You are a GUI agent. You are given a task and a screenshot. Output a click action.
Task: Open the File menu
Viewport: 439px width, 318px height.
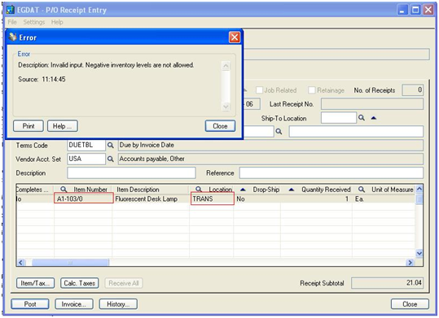click(x=12, y=22)
